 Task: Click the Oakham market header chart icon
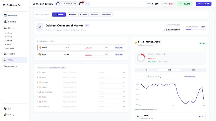pos(40,27)
